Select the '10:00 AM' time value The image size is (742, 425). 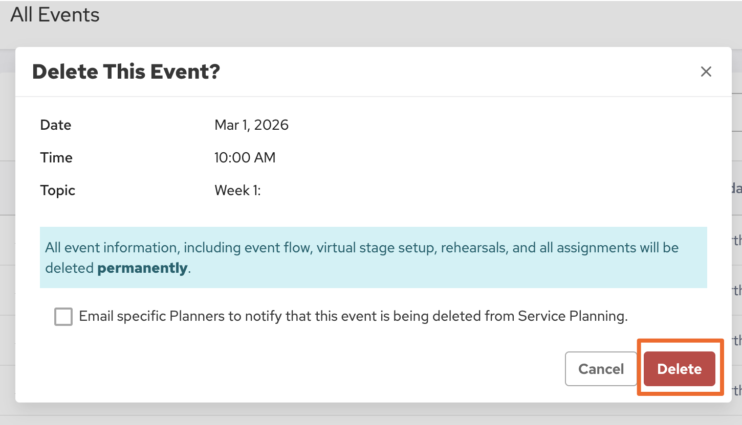click(245, 158)
